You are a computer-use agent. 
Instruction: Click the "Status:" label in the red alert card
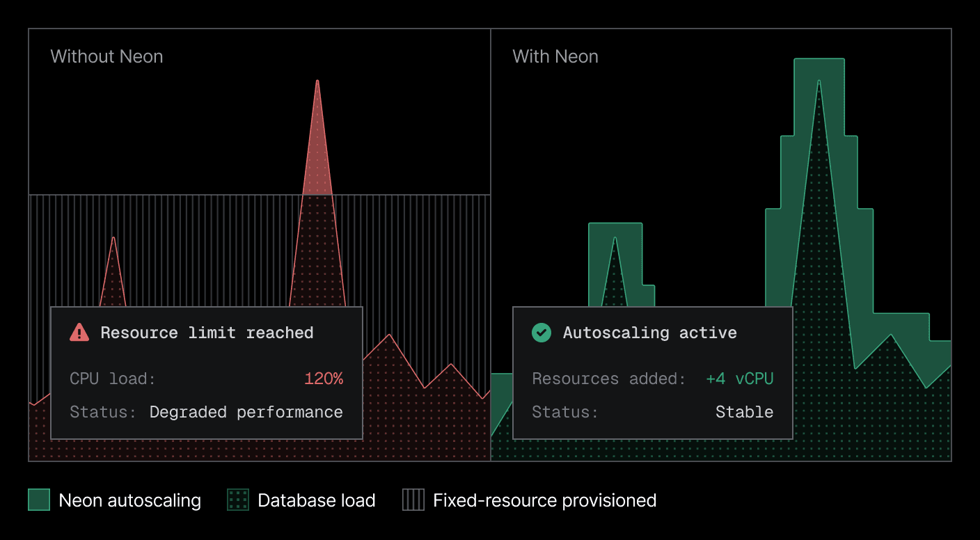click(x=103, y=412)
